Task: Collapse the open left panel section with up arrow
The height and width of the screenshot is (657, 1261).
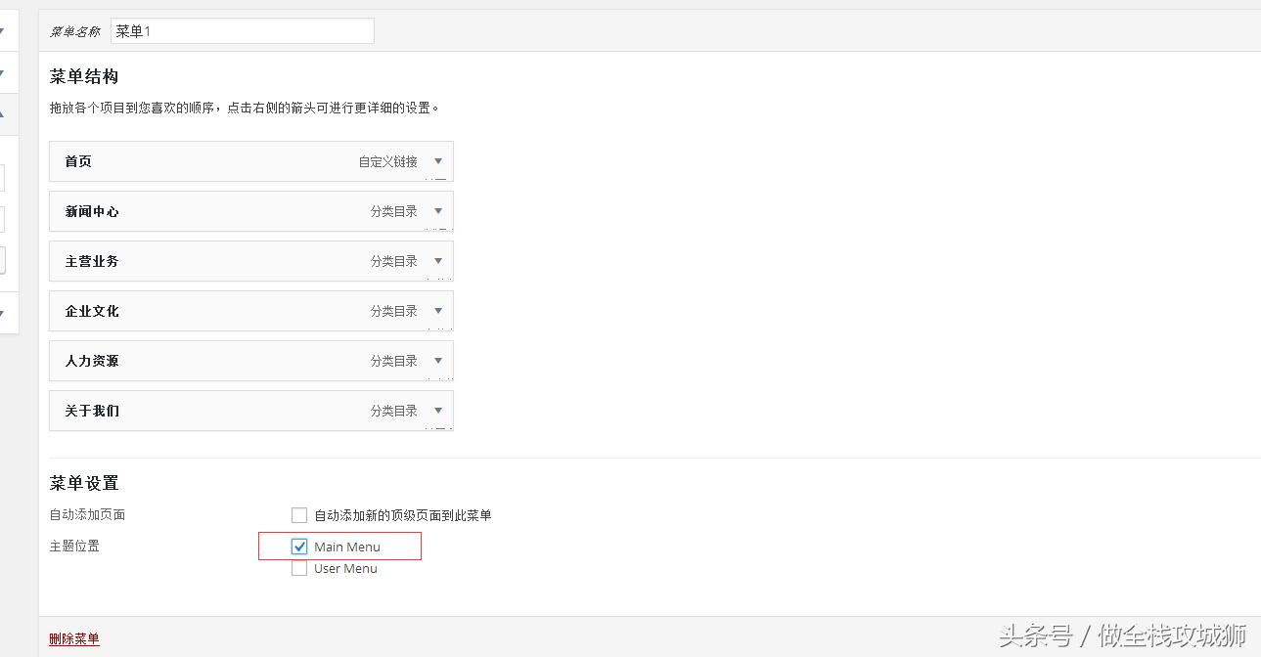Action: tap(3, 114)
